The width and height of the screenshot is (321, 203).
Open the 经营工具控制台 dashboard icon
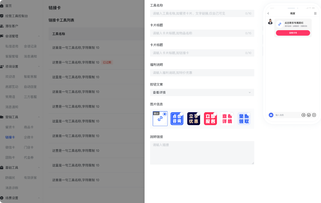coord(2,16)
